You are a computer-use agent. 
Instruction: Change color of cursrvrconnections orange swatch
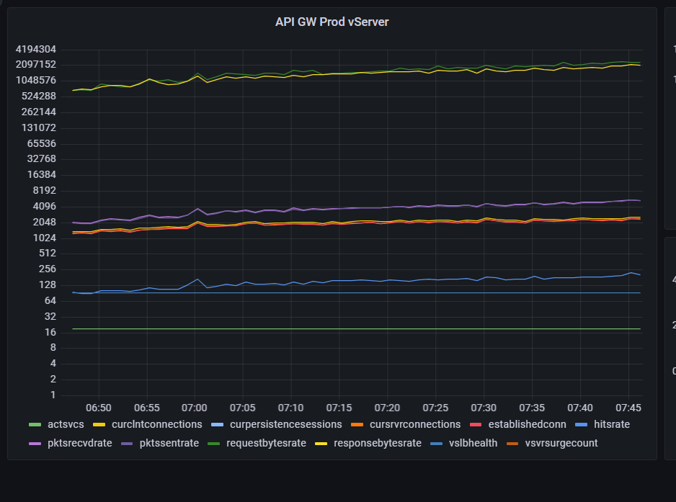point(357,425)
